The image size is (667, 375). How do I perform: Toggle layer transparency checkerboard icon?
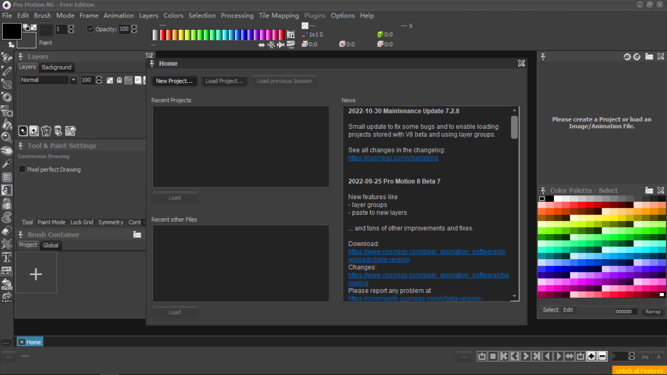(110, 80)
